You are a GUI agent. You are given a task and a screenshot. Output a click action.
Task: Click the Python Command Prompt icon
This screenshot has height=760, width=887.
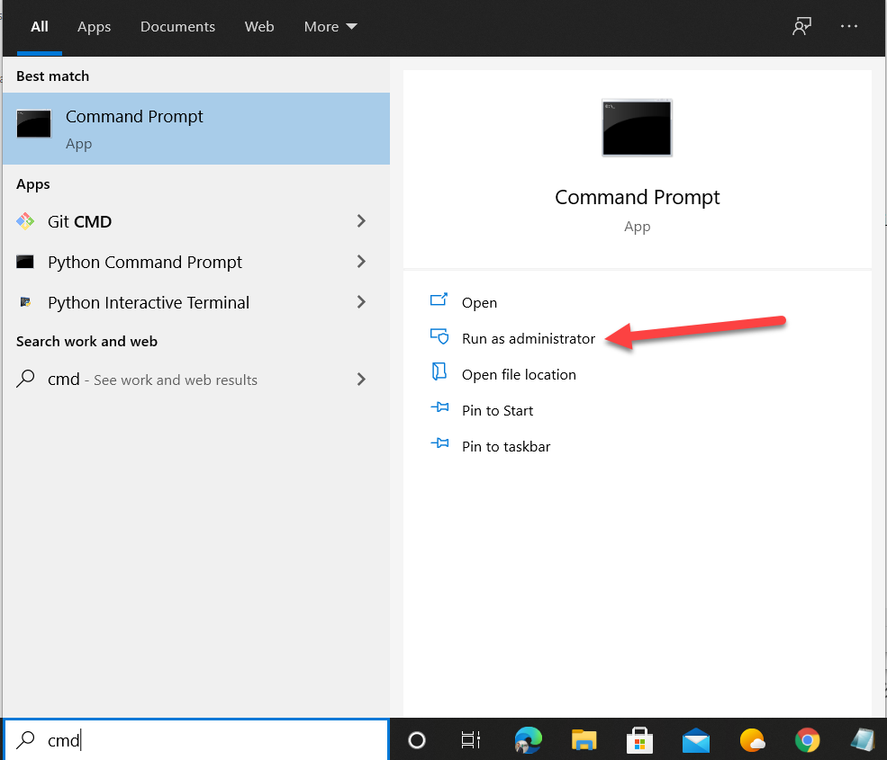[x=25, y=262]
